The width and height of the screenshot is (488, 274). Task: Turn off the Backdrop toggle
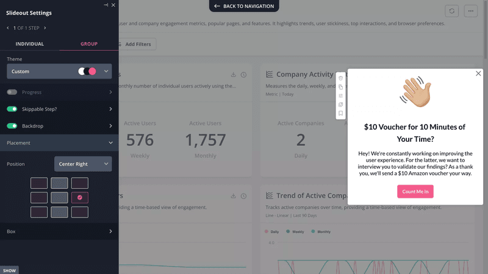pyautogui.click(x=12, y=126)
